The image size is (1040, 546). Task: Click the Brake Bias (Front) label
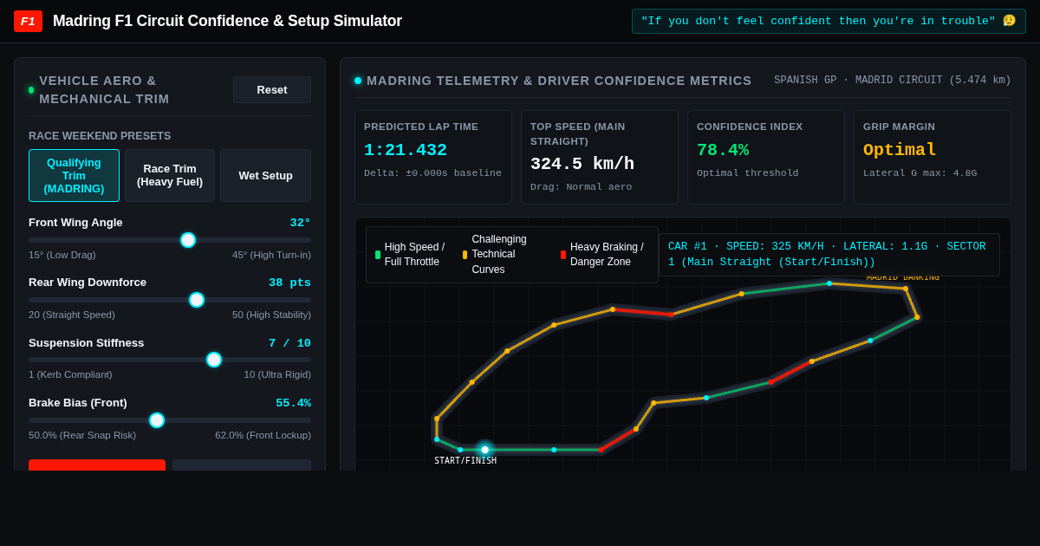[78, 403]
